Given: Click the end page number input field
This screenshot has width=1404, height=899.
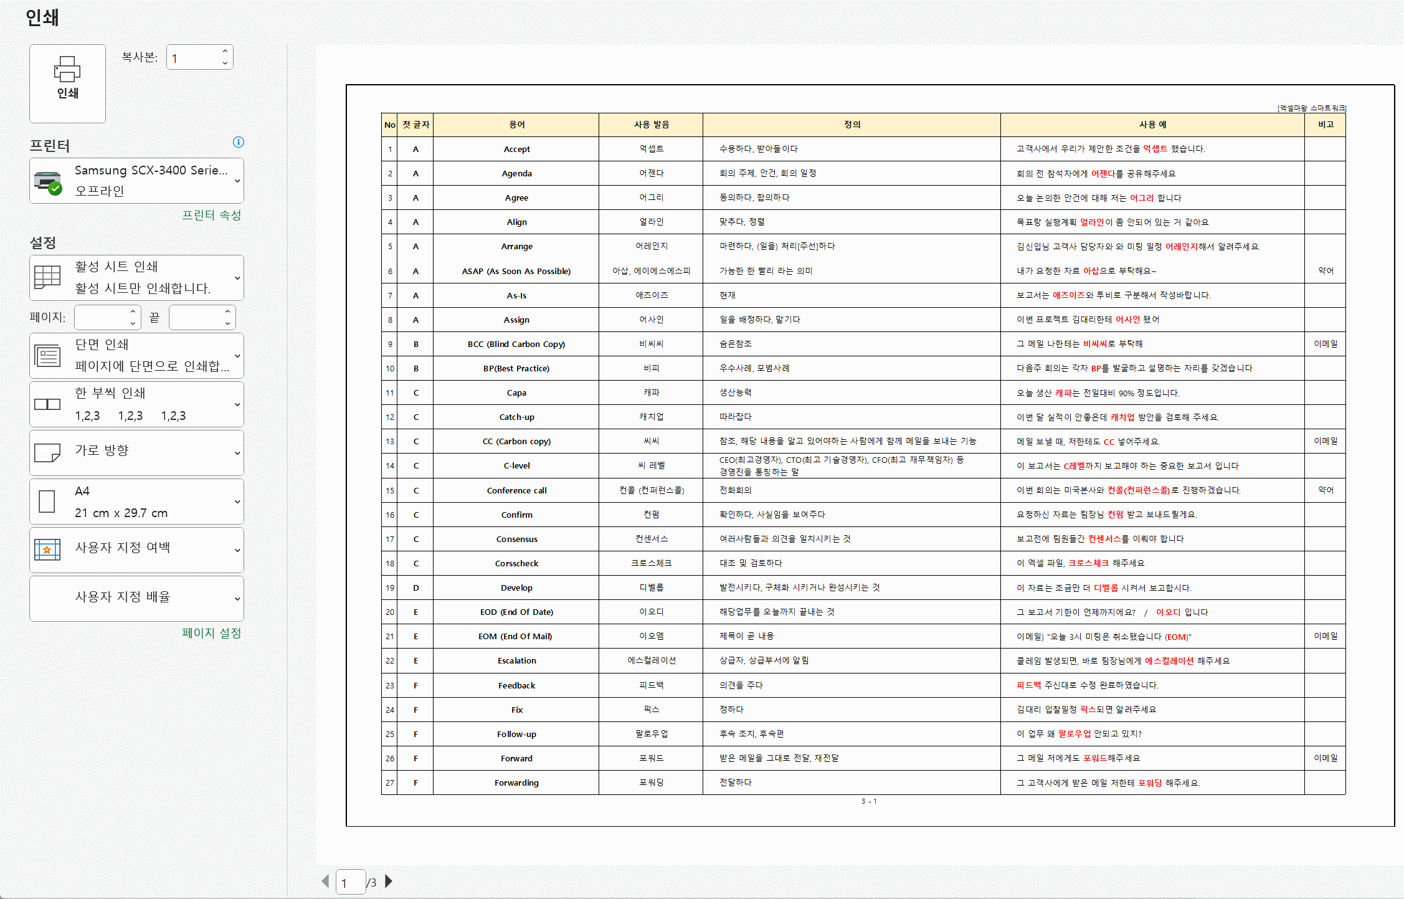Looking at the screenshot, I should click(x=196, y=318).
